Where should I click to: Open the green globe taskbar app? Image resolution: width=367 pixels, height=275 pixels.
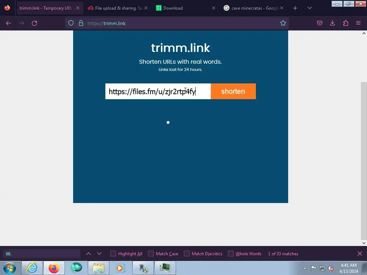[x=76, y=268]
